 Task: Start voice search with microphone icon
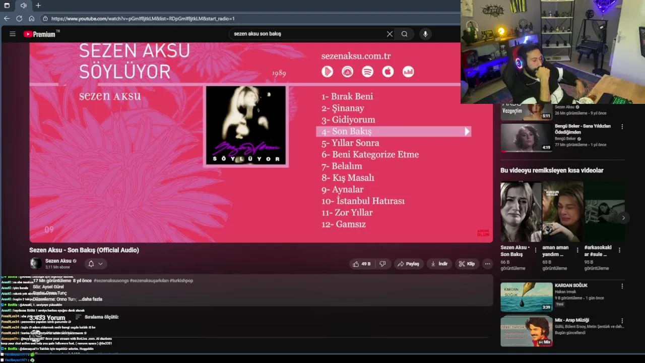tap(425, 34)
